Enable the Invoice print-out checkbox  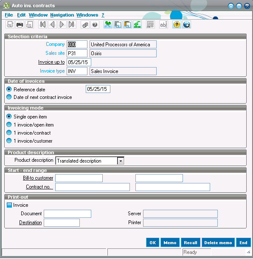tap(9, 205)
